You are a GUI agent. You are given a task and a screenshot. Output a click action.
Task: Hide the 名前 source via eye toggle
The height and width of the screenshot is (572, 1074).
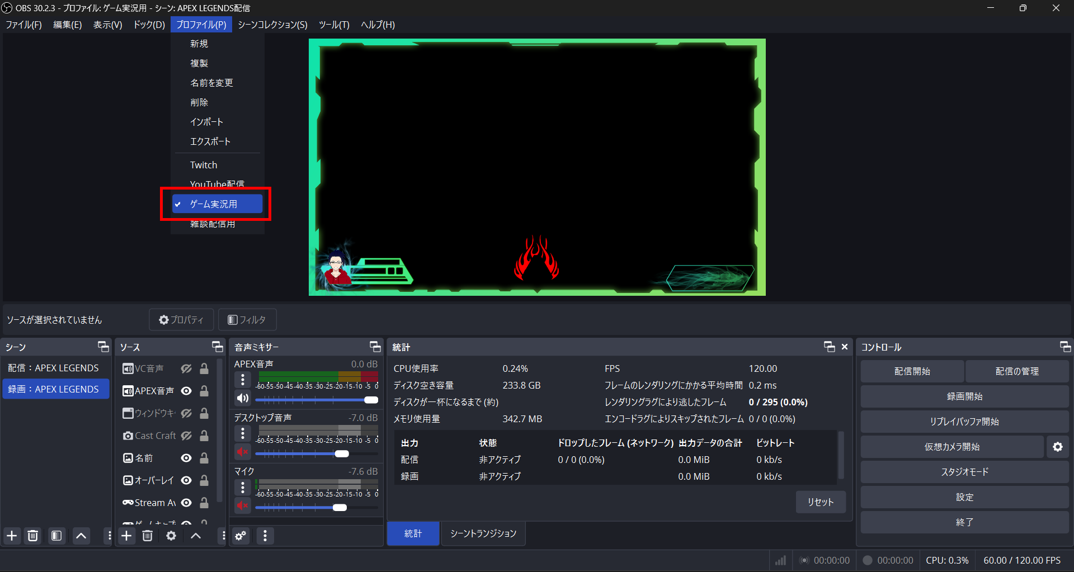click(x=186, y=458)
